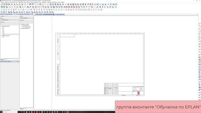Click the ellipsis button beside Страницы filter
Screen dimensions: 201x113
[18, 20]
